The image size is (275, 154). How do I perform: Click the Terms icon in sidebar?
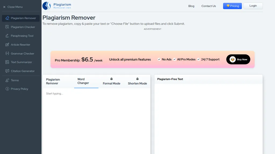coord(7,80)
